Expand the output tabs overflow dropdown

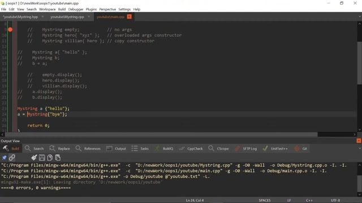(360, 149)
